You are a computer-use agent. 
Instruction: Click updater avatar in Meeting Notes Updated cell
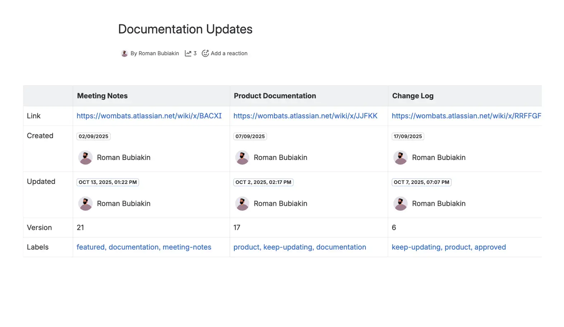pyautogui.click(x=85, y=203)
